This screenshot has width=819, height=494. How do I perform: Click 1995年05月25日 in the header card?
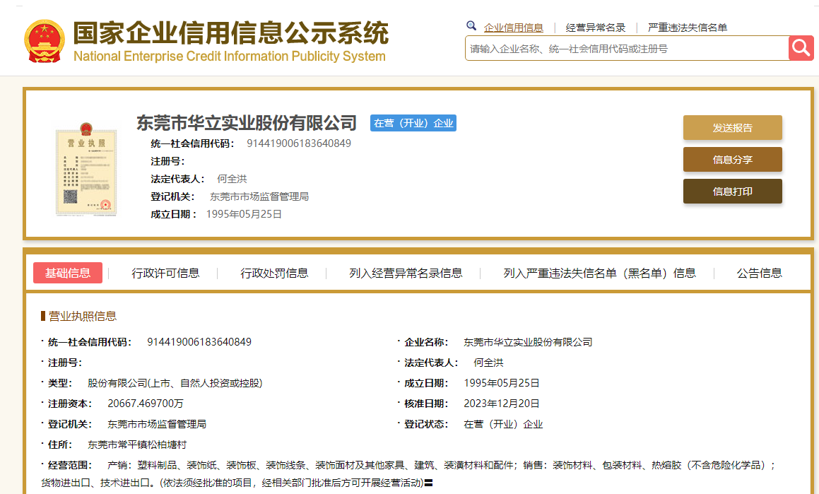[244, 214]
